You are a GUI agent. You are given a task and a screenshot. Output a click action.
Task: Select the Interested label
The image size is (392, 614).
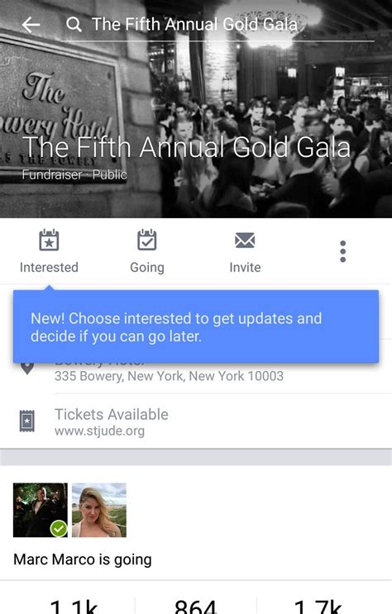pyautogui.click(x=49, y=268)
